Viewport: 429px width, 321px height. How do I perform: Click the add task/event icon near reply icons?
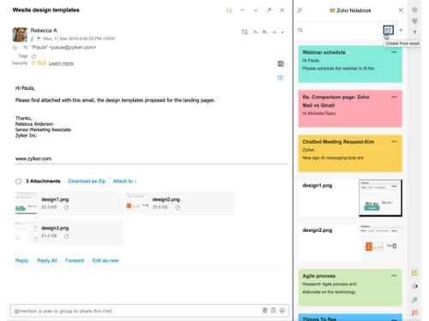coord(245,33)
